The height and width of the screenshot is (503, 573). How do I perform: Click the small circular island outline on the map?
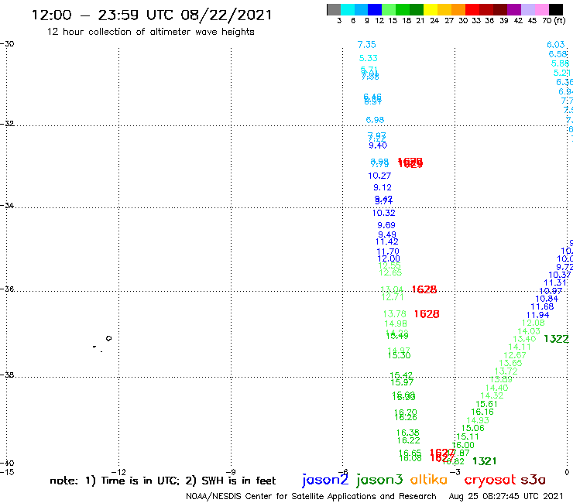[x=108, y=338]
